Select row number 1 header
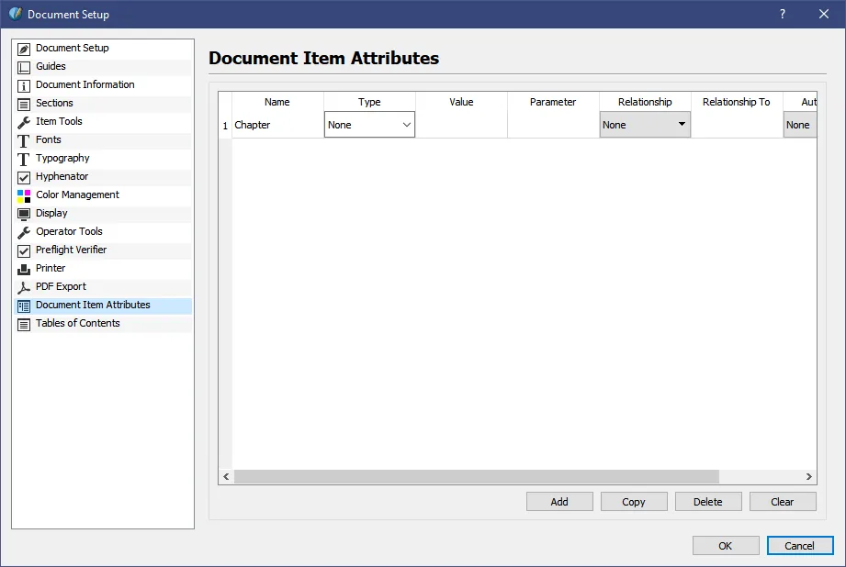Screen dimensions: 846x567 [226, 125]
